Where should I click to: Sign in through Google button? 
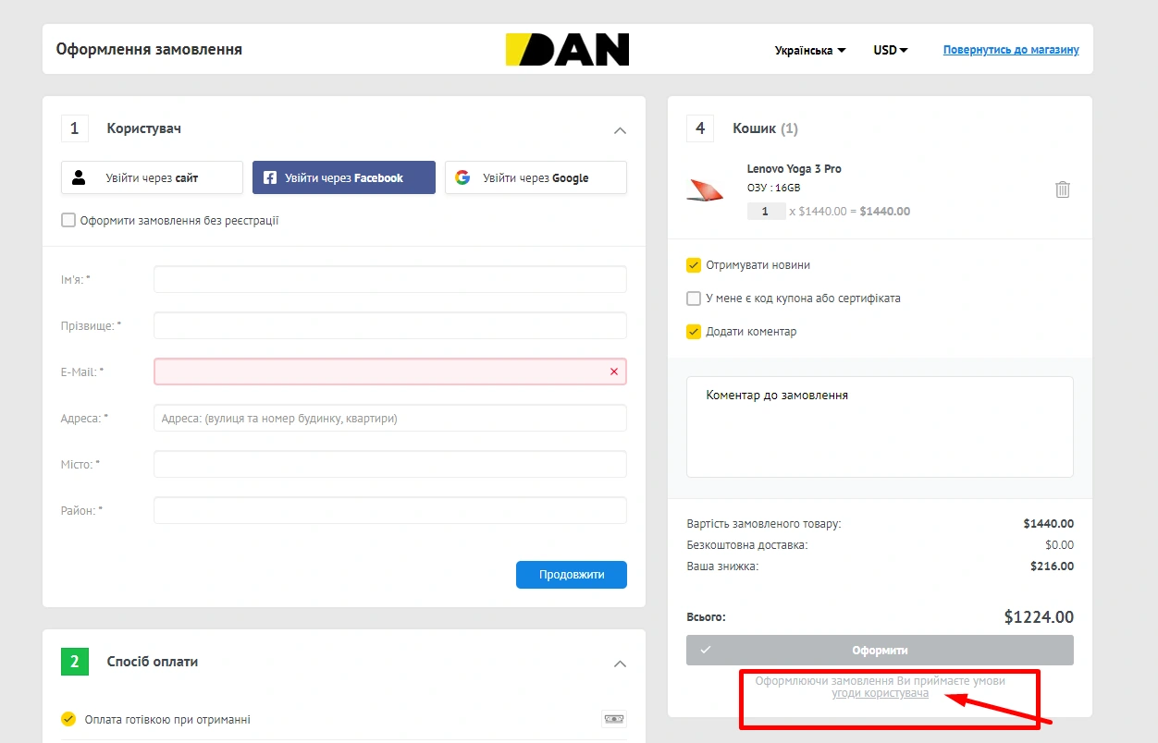(x=536, y=177)
